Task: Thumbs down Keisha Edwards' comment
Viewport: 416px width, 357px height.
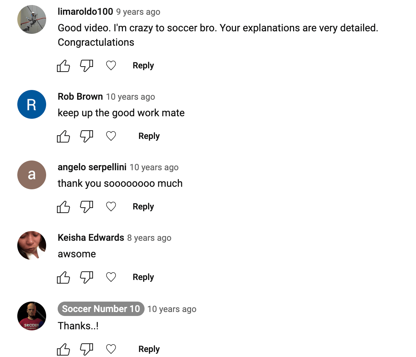Action: 87,277
